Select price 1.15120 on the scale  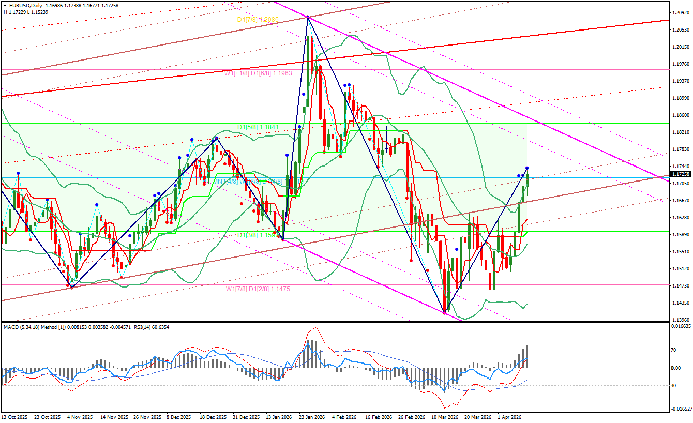(680, 268)
